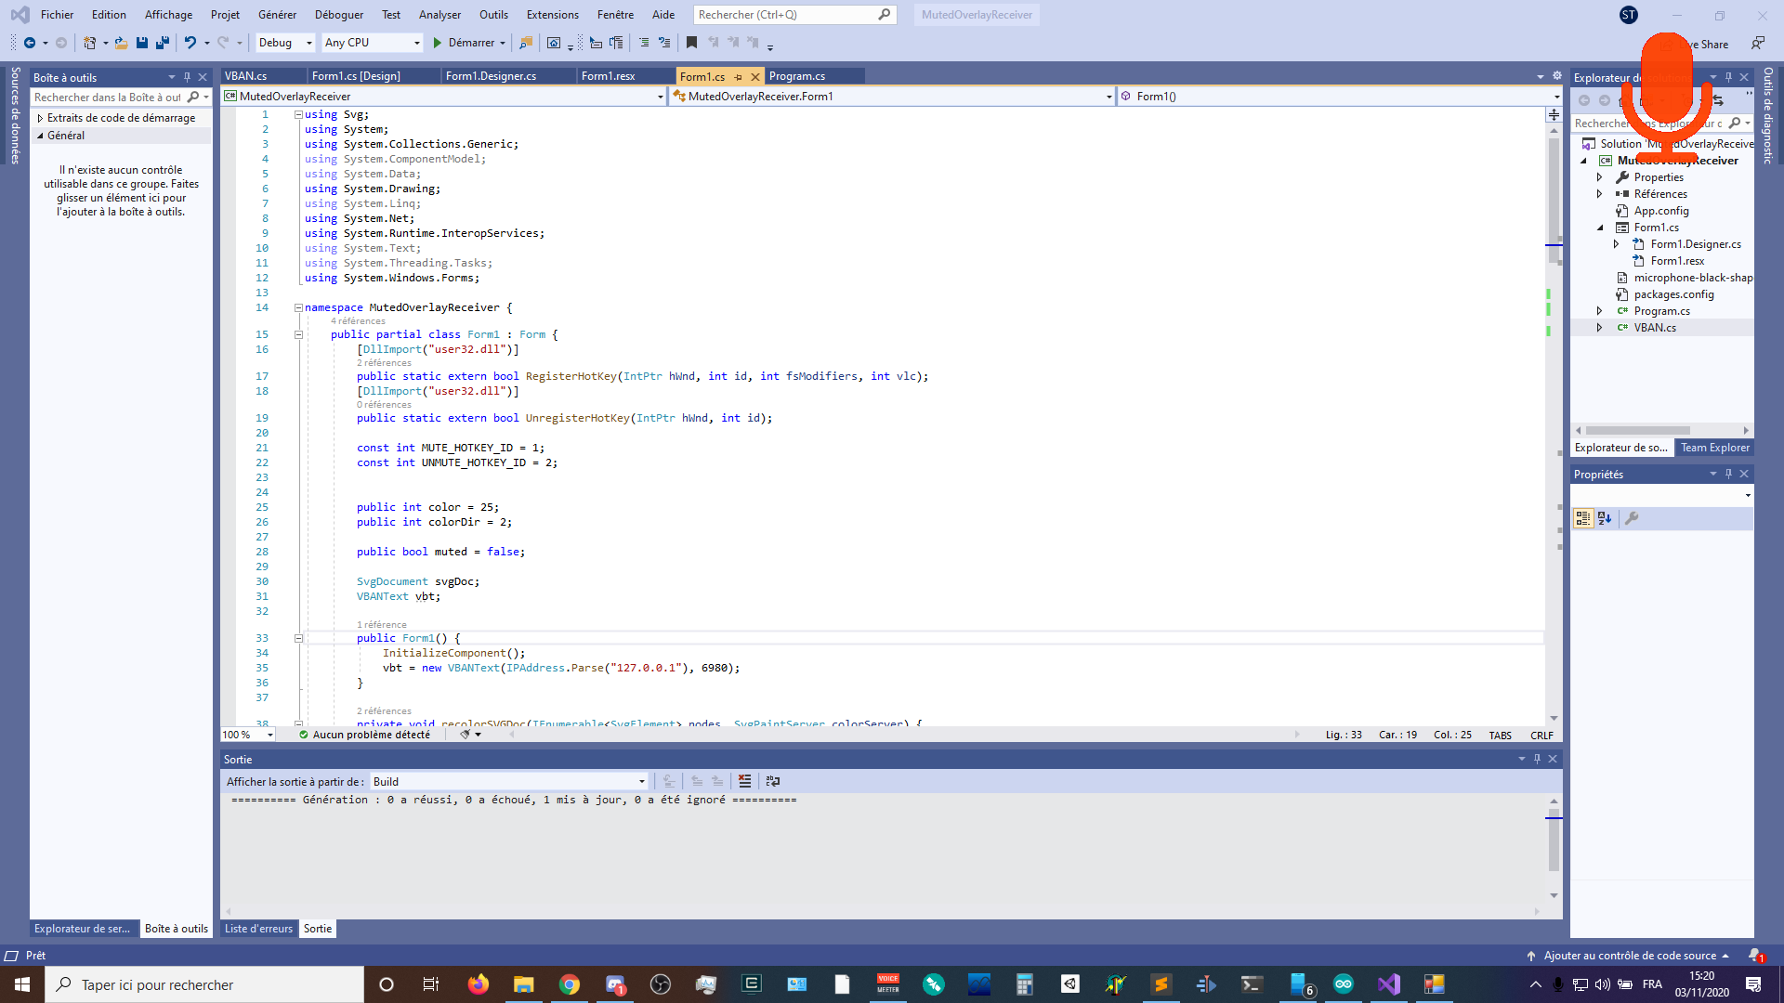Open the Outils de diagnostic side tab
This screenshot has width=1784, height=1003.
click(x=1768, y=115)
